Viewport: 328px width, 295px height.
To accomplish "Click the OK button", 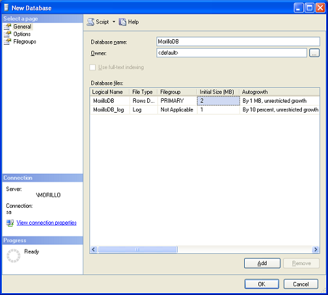I will pyautogui.click(x=262, y=284).
